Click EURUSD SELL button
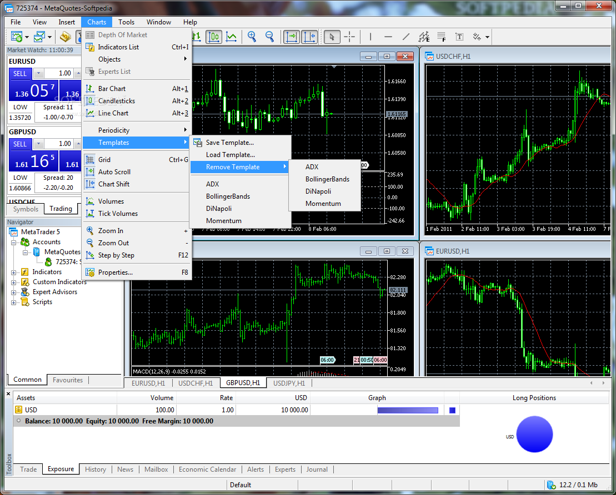616x495 pixels. coord(20,73)
